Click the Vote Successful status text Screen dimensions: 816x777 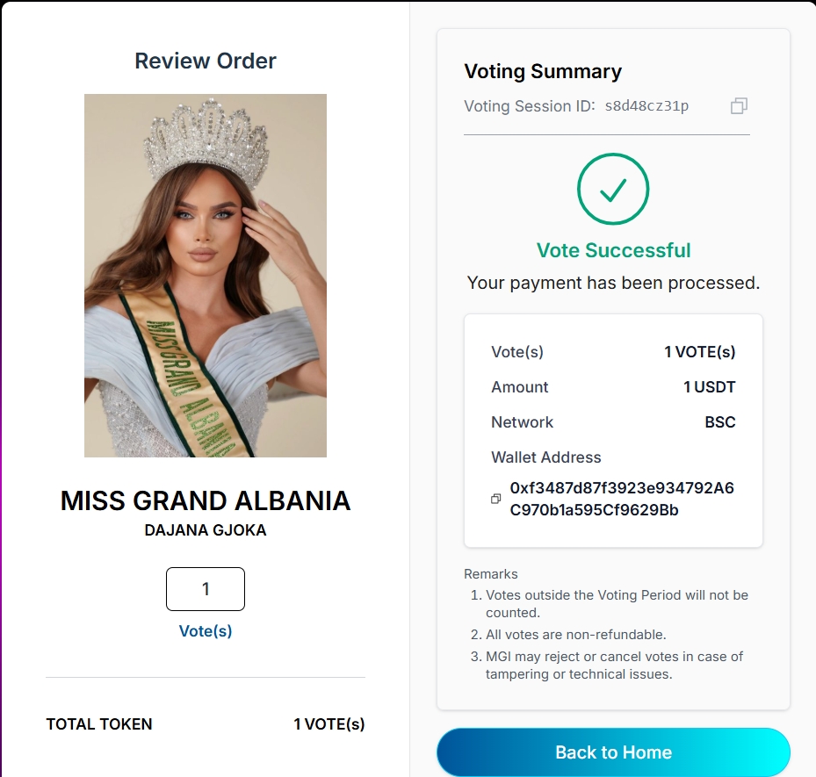[613, 250]
